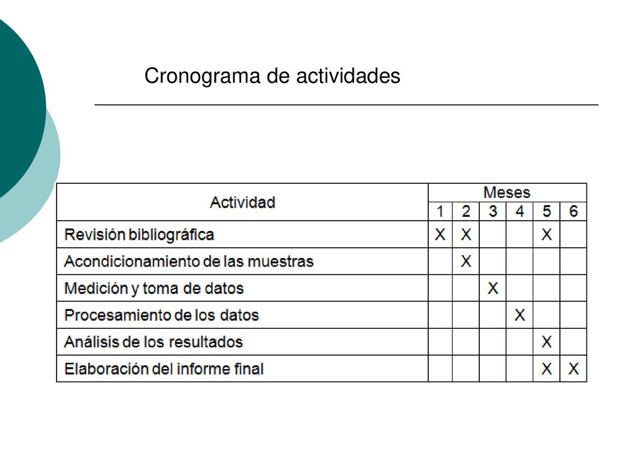Viewport: 630px width, 472px height.
Task: Click Análisis de los resultados row label
Action: 153,342
